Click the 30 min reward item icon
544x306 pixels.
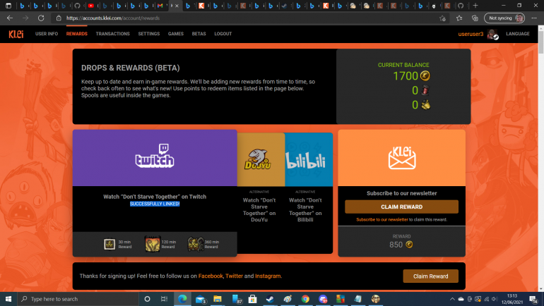(x=110, y=245)
